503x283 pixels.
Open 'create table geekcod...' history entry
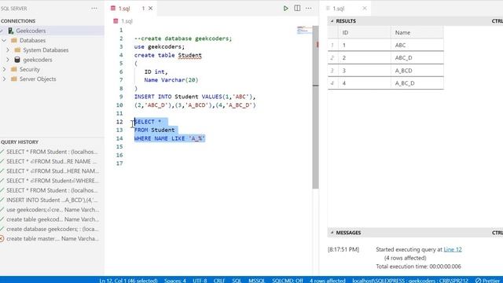pyautogui.click(x=52, y=219)
